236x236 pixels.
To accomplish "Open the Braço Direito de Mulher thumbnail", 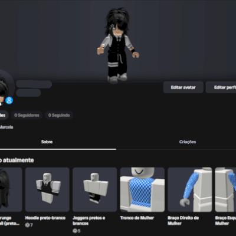I will [x=190, y=189].
